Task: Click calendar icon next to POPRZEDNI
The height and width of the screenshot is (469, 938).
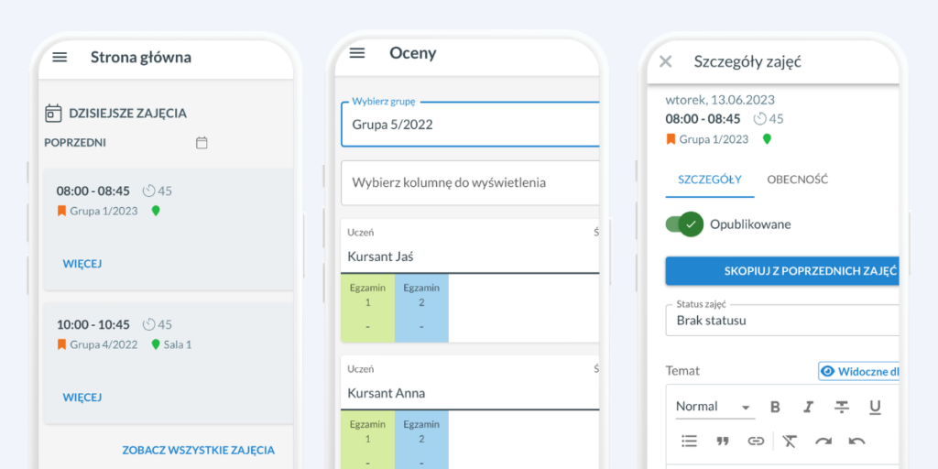Action: 202,143
